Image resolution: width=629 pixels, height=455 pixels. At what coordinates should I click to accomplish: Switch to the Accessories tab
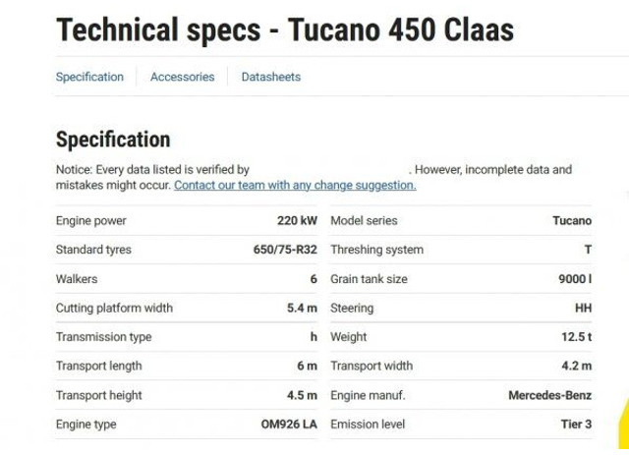coord(182,77)
